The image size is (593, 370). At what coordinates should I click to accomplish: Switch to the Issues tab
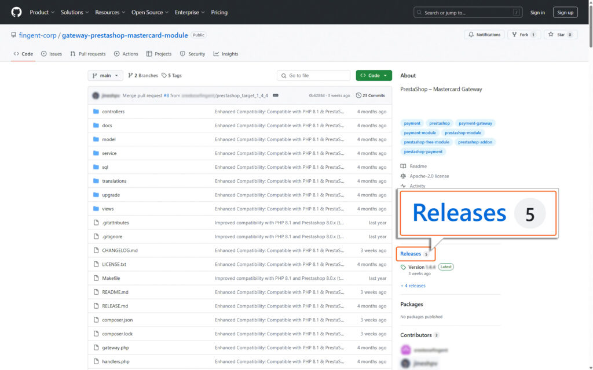(52, 53)
